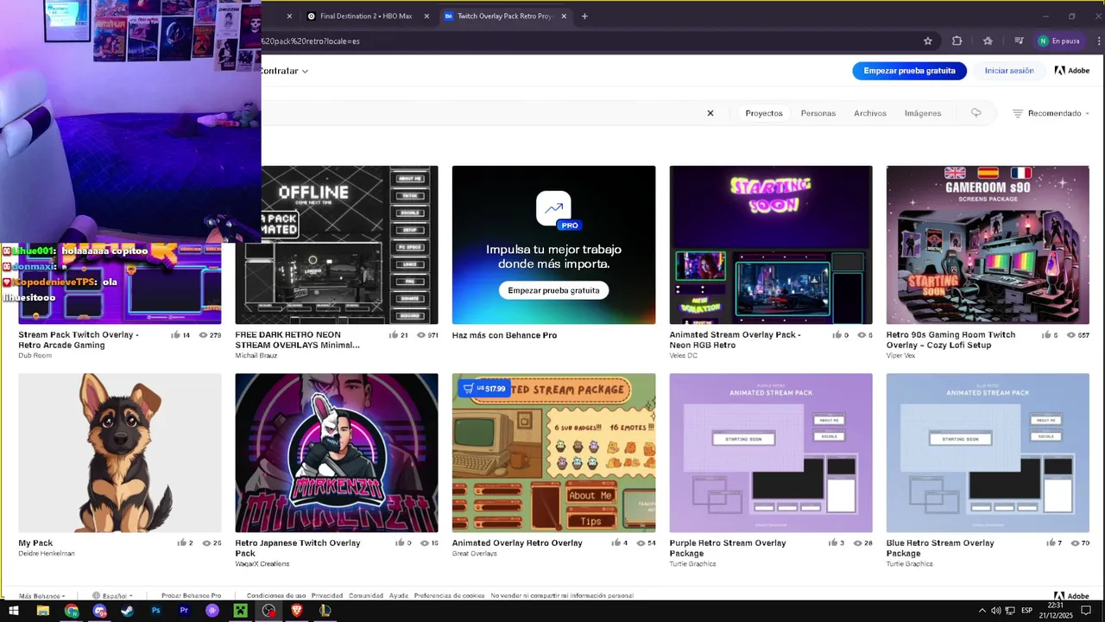Open Condiciones de uso link
The height and width of the screenshot is (622, 1105).
click(x=276, y=596)
